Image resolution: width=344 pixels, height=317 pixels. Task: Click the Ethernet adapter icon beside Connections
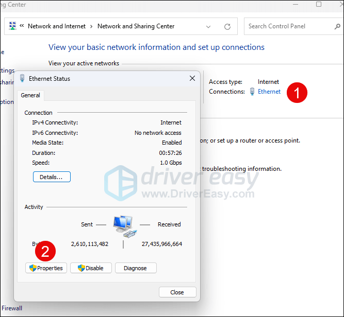point(252,92)
